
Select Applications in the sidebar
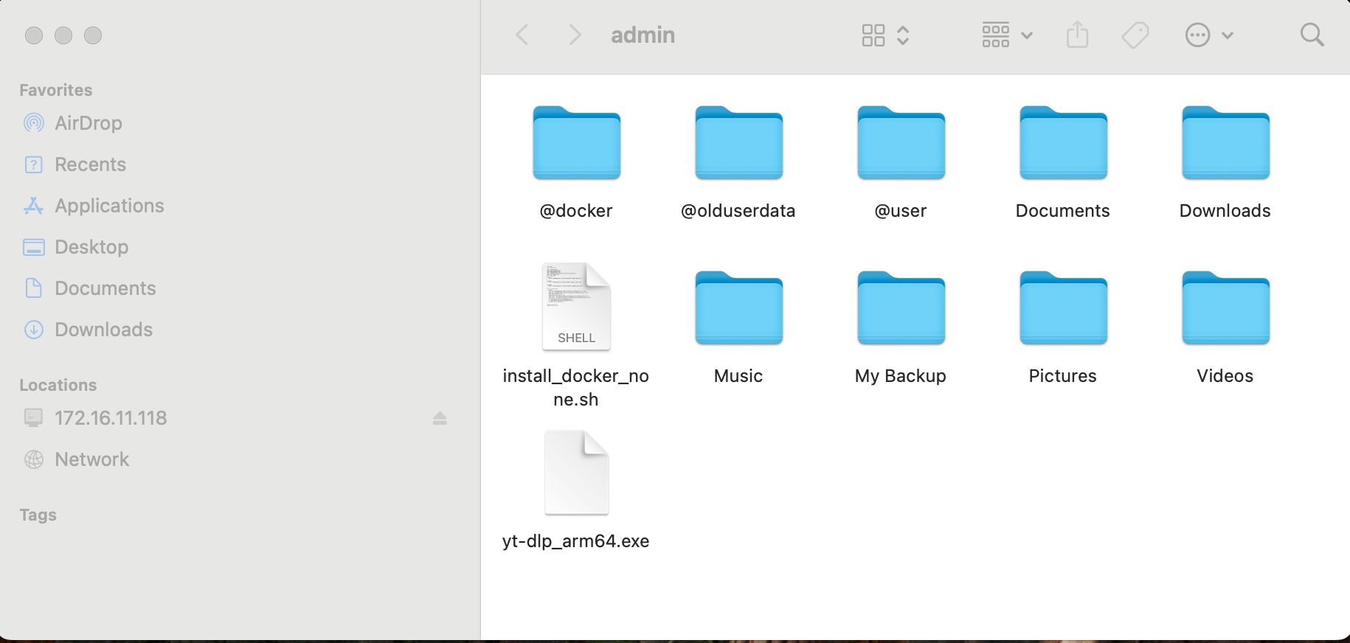click(x=109, y=206)
